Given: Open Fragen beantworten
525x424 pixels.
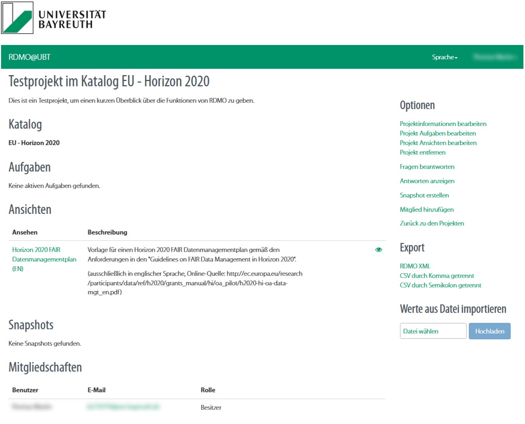Looking at the screenshot, I should [x=427, y=166].
